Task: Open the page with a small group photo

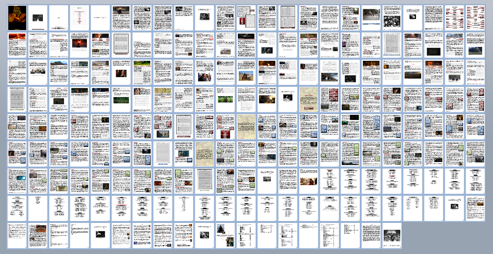Action: point(267,181)
